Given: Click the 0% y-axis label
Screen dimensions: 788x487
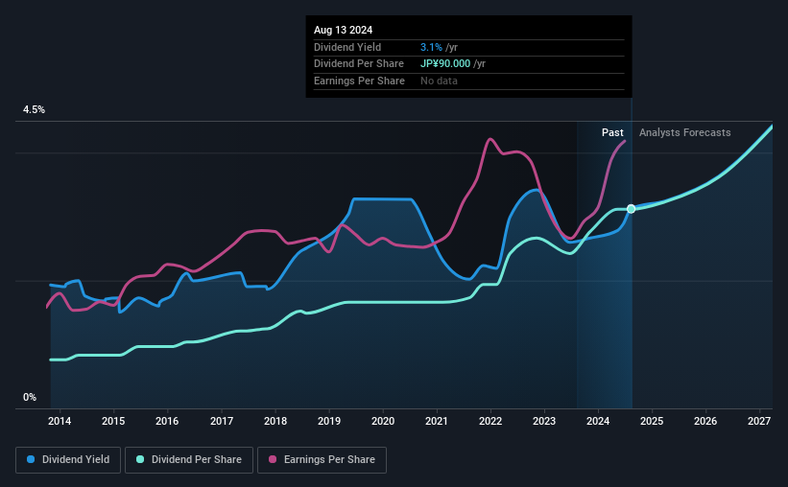Looking at the screenshot, I should pos(30,397).
